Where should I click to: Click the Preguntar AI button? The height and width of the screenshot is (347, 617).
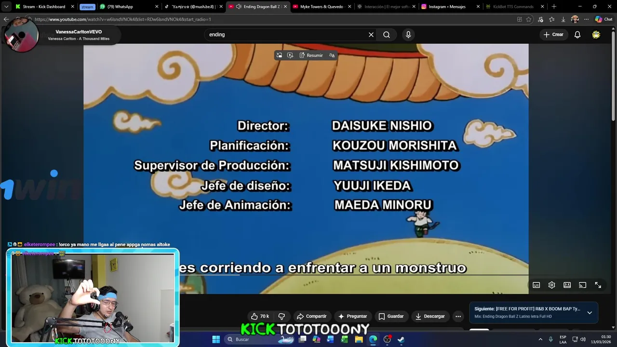point(352,316)
